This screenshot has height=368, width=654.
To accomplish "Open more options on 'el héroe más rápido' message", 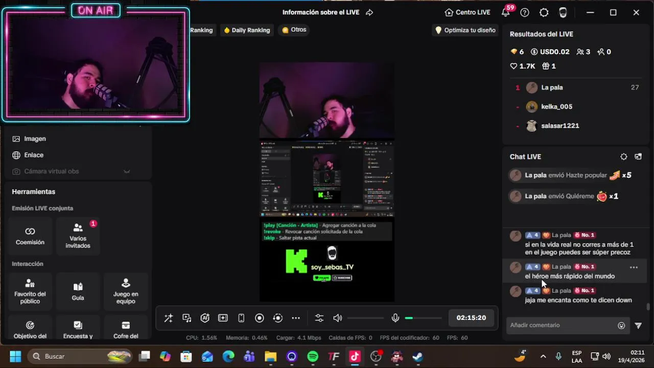I will click(x=634, y=267).
